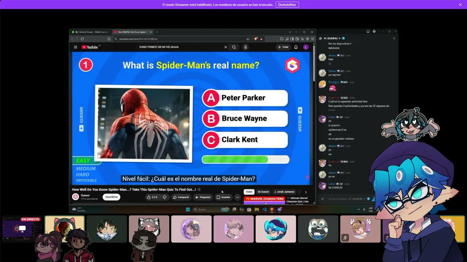This screenshot has height=262, width=467.
Task: Switch to the Fabiluch Stream browser tab
Action: click(91, 32)
